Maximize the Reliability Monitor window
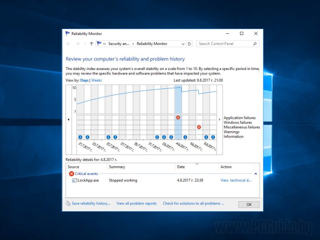This screenshot has width=320, height=240. 242,33
